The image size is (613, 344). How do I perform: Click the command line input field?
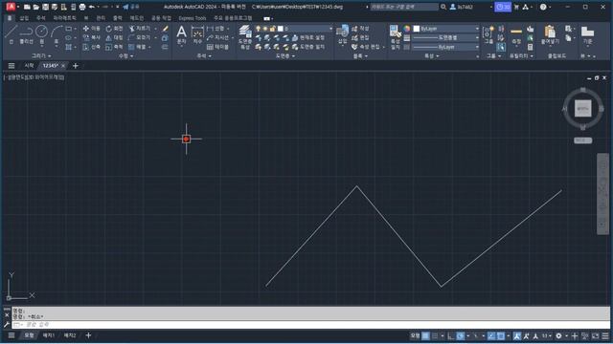[310, 325]
